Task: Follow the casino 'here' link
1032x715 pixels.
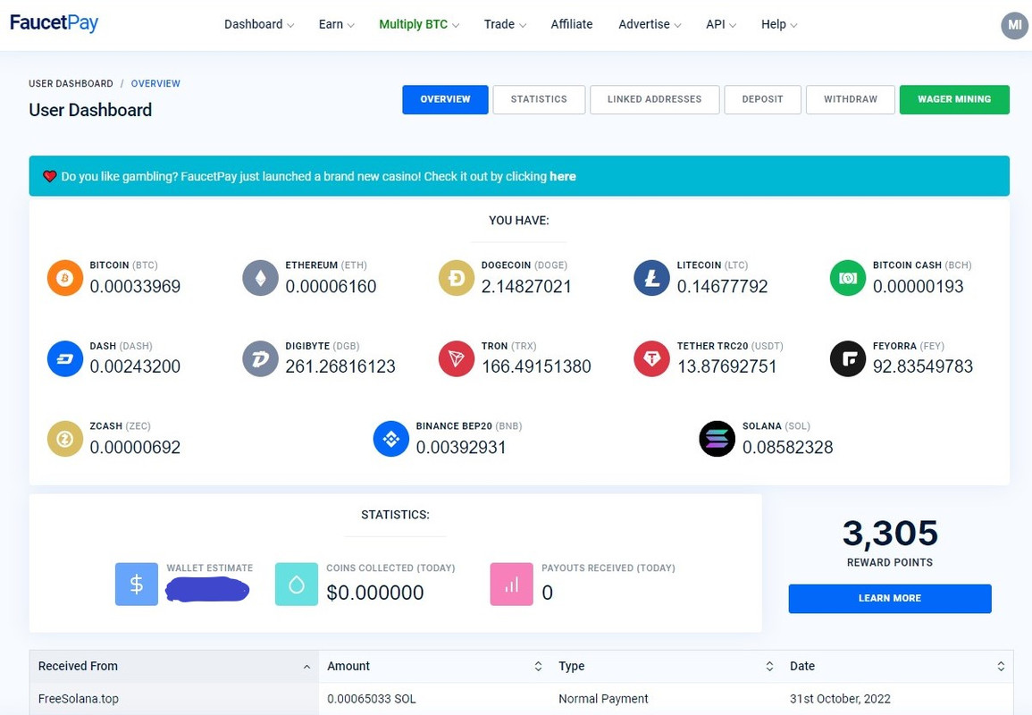Action: point(563,176)
